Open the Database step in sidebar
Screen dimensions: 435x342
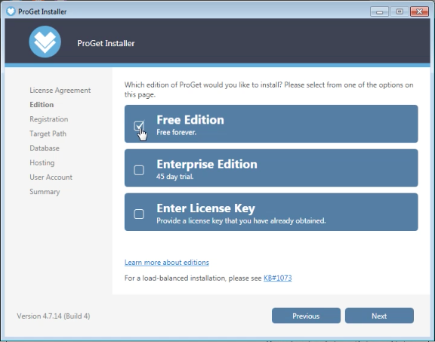pyautogui.click(x=45, y=148)
